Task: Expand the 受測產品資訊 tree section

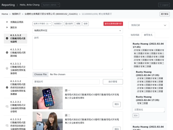Action: pyautogui.click(x=7, y=22)
